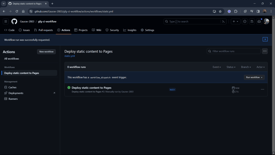Open Chrome's three-dot menu

271,11
